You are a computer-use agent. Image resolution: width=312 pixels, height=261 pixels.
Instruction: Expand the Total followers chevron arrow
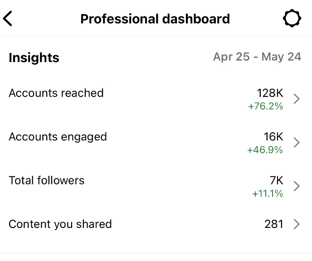point(297,186)
